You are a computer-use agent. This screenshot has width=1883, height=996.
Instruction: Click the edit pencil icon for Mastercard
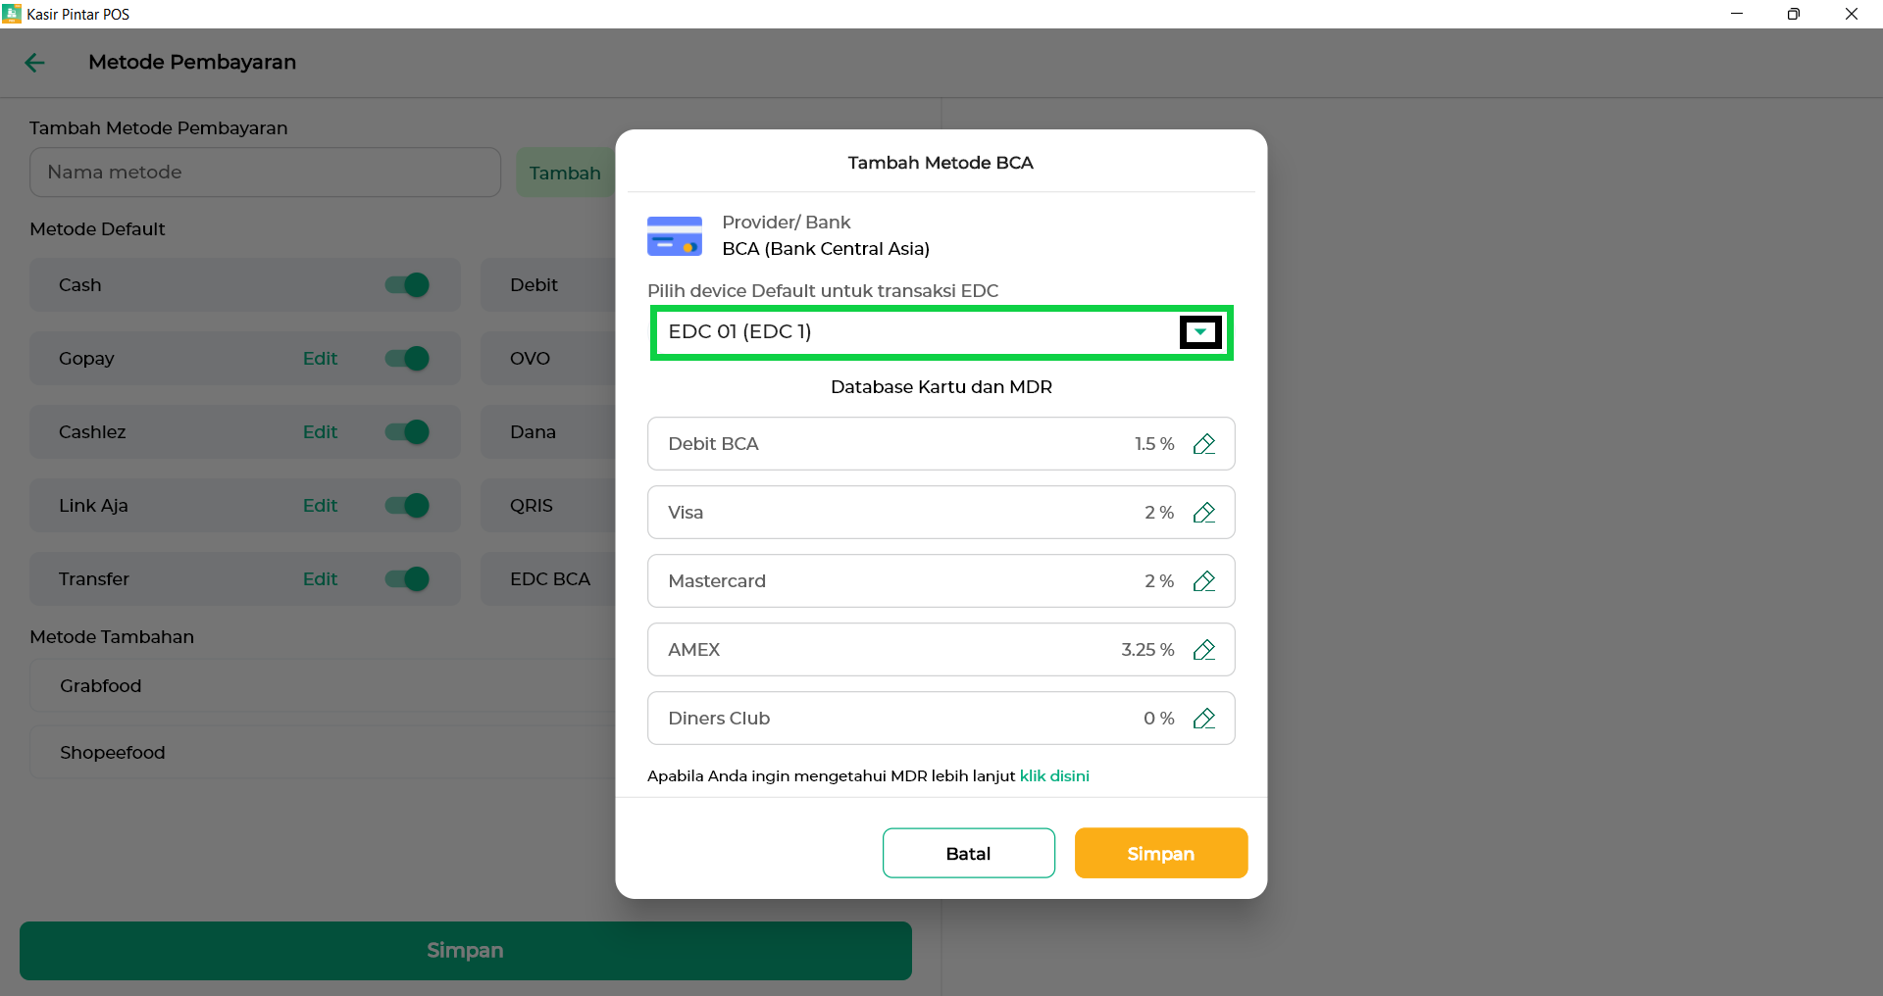click(1204, 581)
